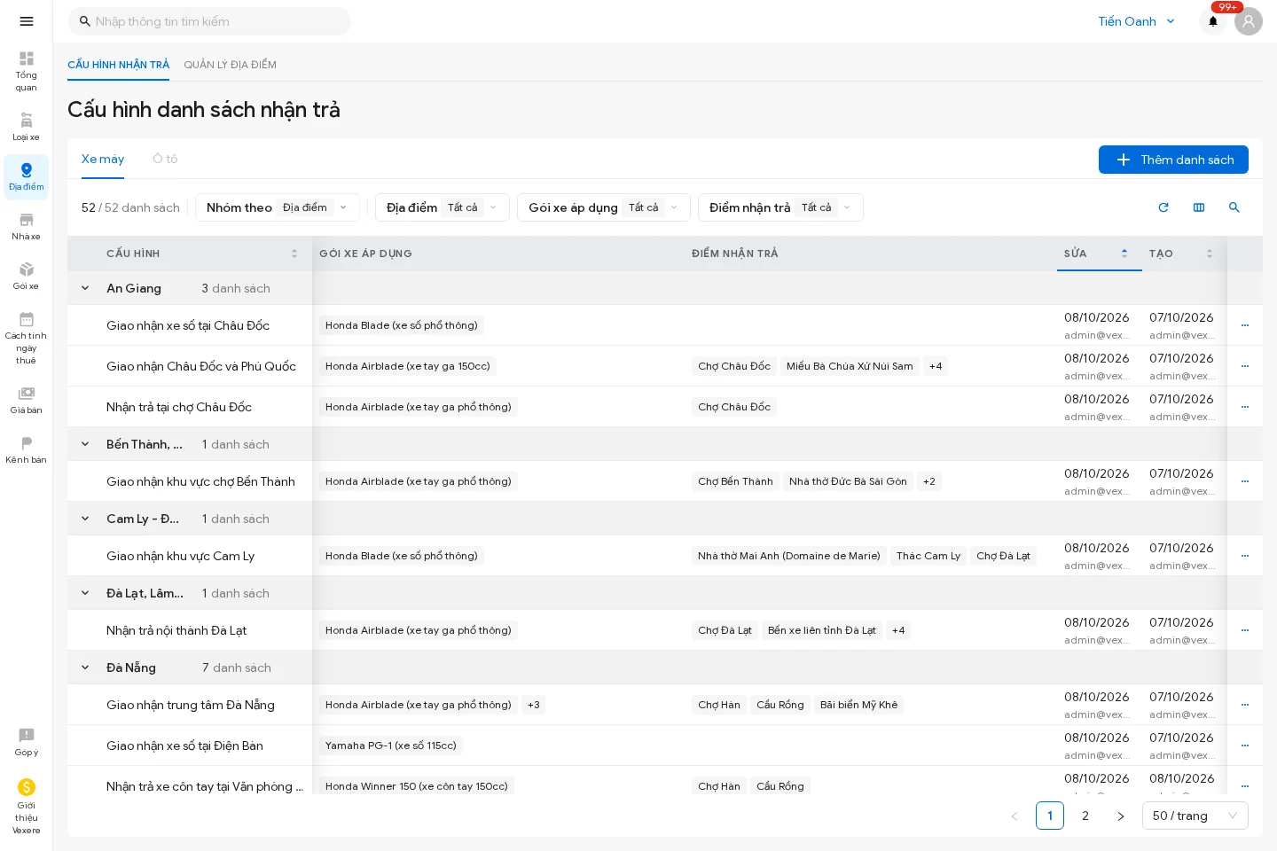Click the table search magnifier icon
The width and height of the screenshot is (1277, 851).
1234,207
